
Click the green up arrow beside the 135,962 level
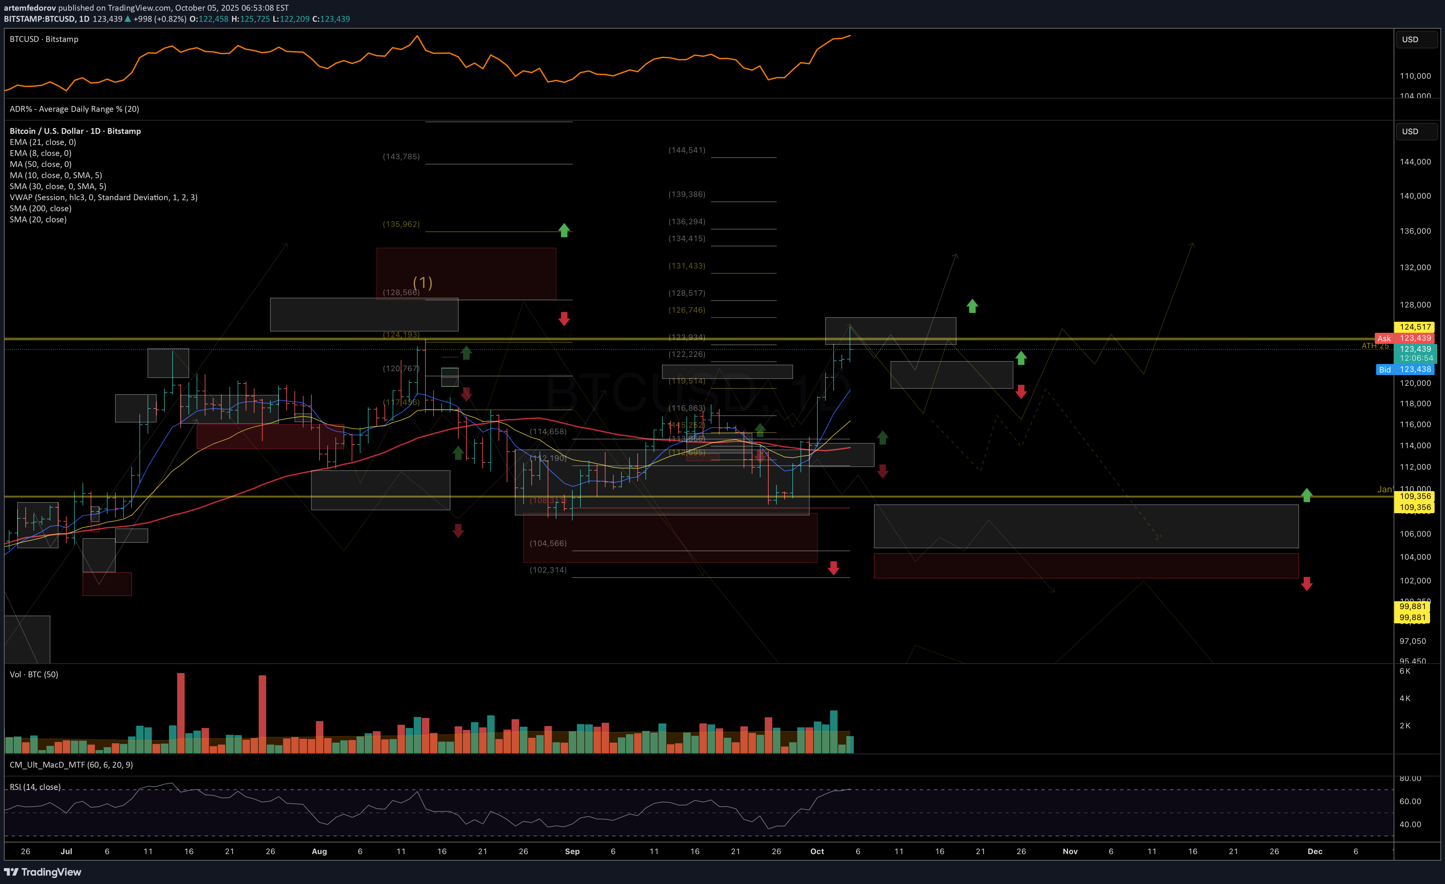pos(564,230)
